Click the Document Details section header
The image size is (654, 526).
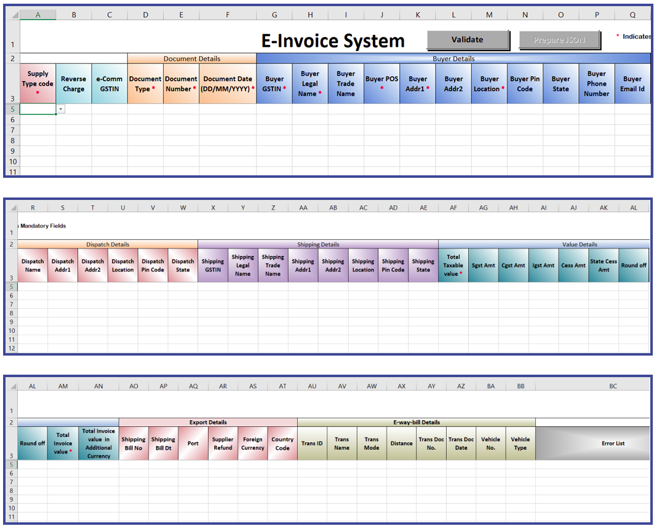click(x=191, y=58)
